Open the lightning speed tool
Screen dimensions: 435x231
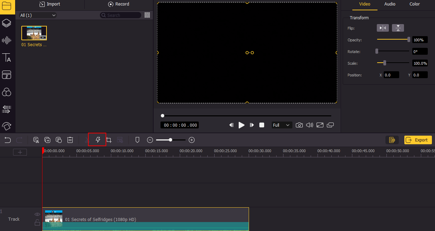point(97,140)
